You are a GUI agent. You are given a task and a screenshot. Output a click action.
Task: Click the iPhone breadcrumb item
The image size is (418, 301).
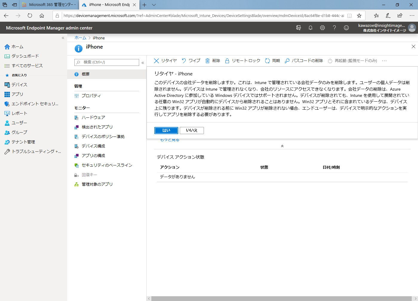[99, 38]
